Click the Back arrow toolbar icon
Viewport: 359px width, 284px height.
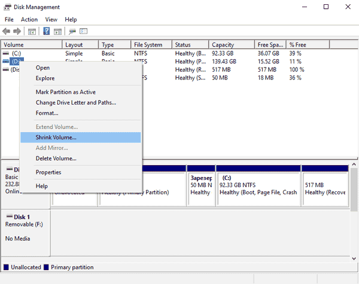6,31
